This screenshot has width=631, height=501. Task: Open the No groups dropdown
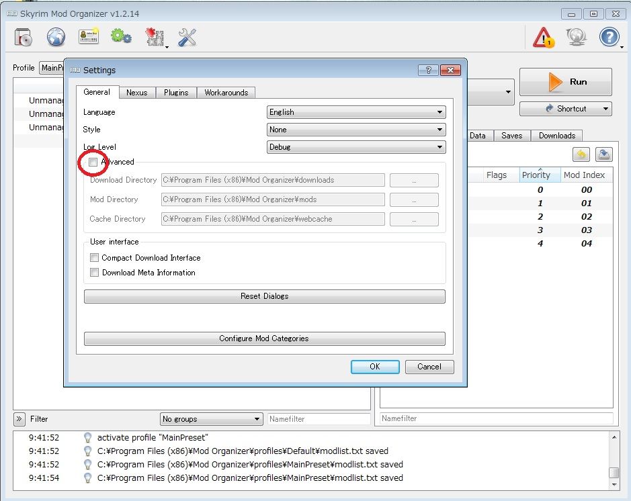click(x=211, y=419)
